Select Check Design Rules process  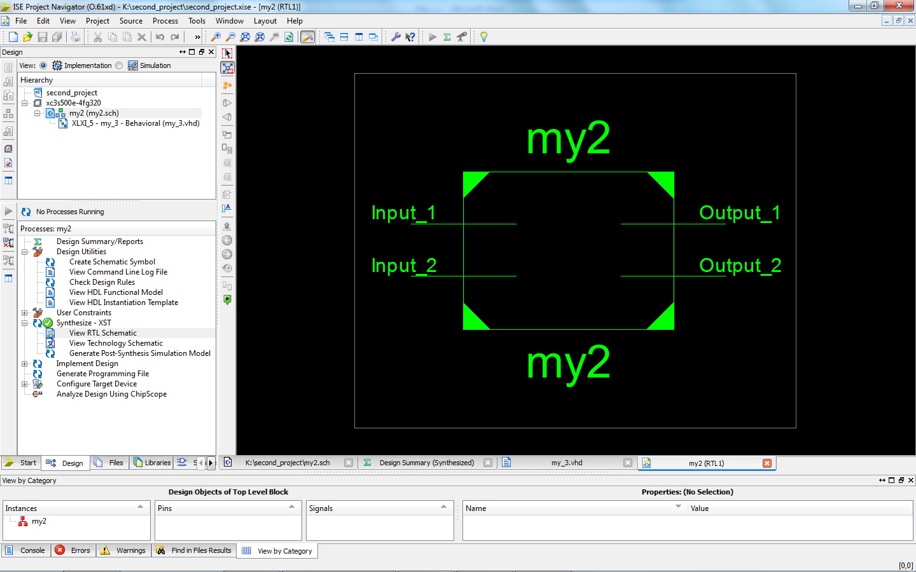pyautogui.click(x=102, y=282)
